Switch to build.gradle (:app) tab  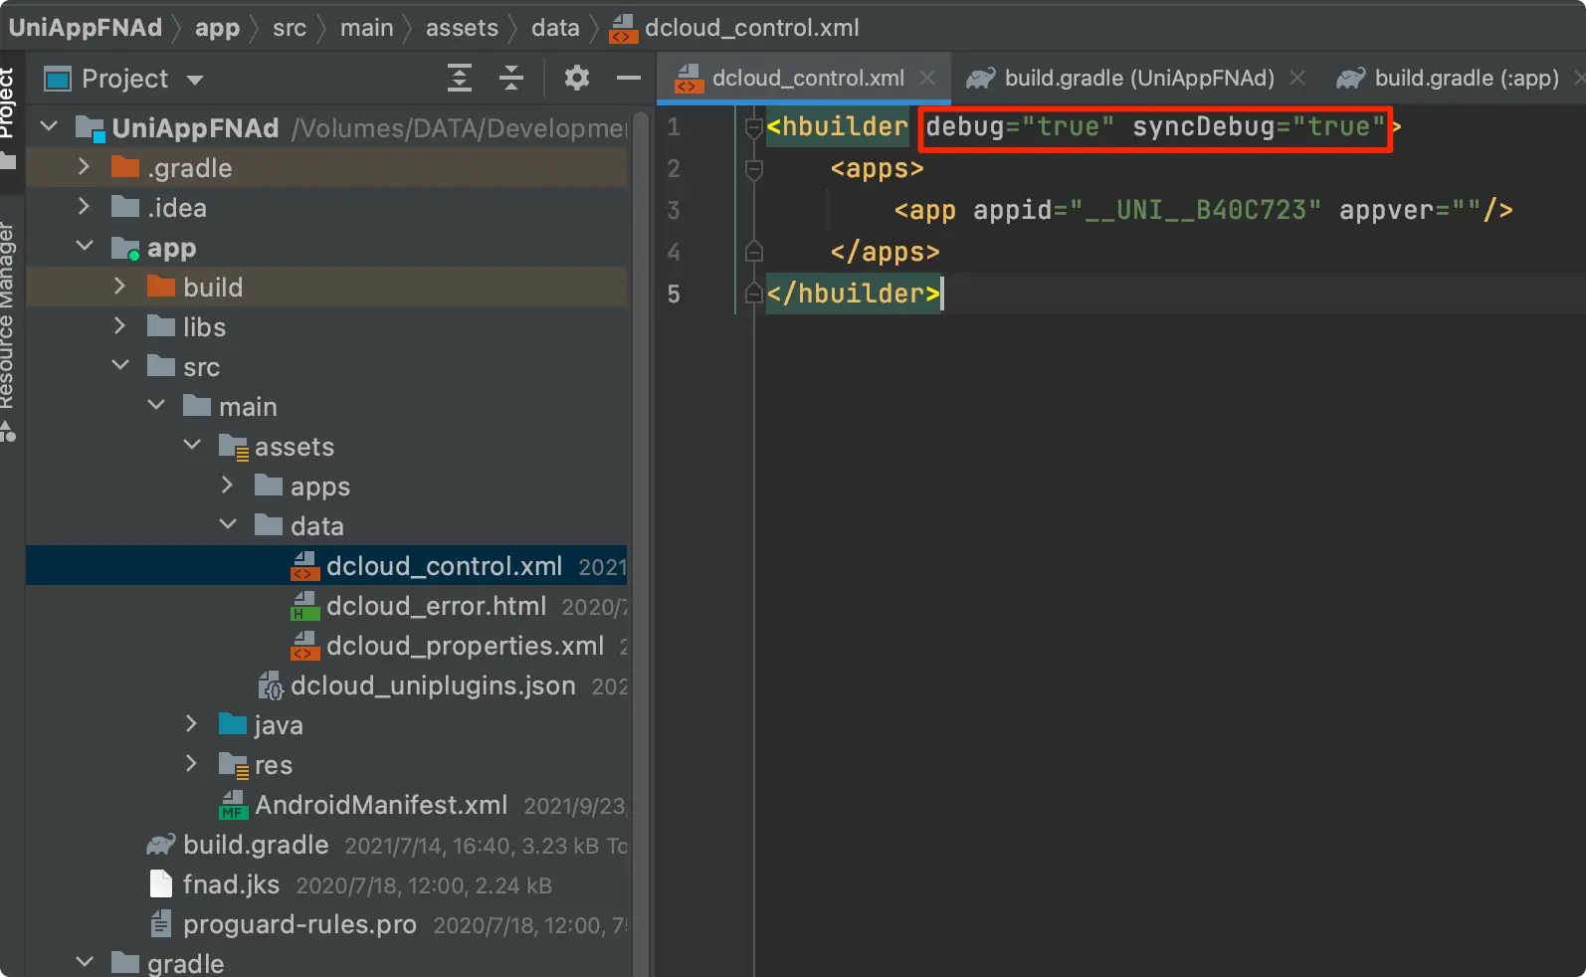(x=1466, y=78)
